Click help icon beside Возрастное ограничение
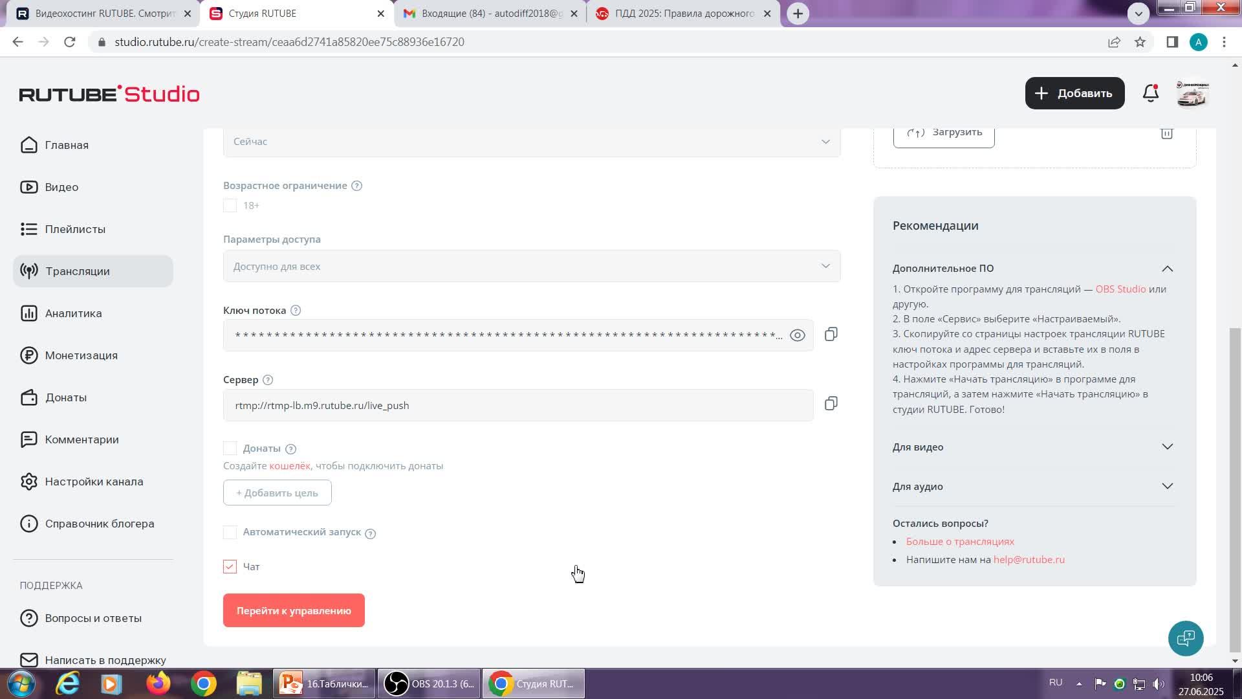The width and height of the screenshot is (1242, 699). (x=356, y=186)
